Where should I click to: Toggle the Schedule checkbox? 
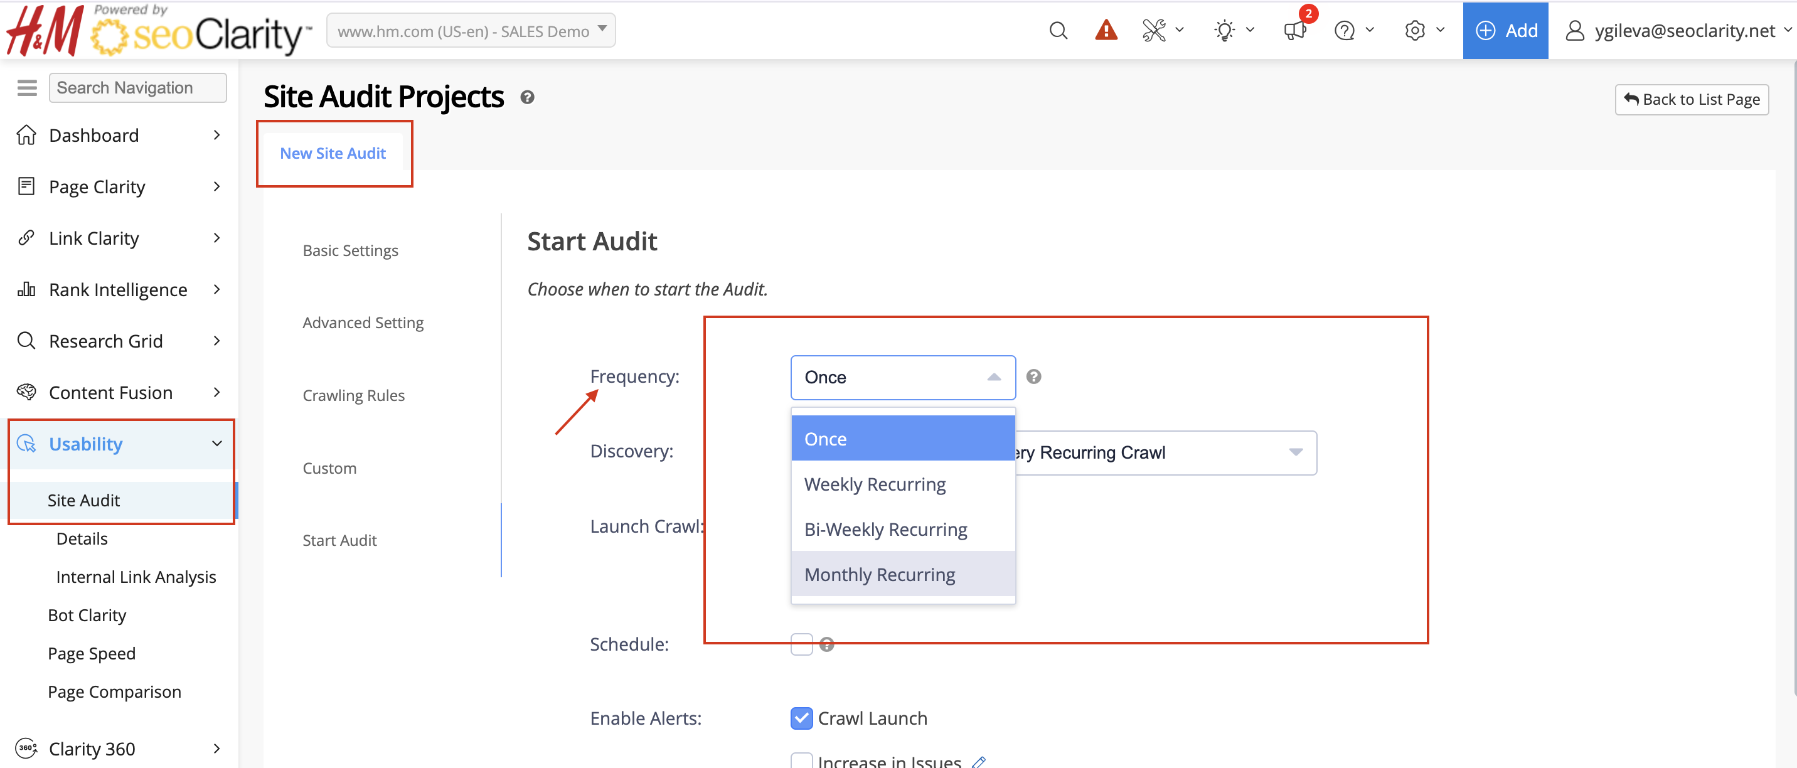801,644
